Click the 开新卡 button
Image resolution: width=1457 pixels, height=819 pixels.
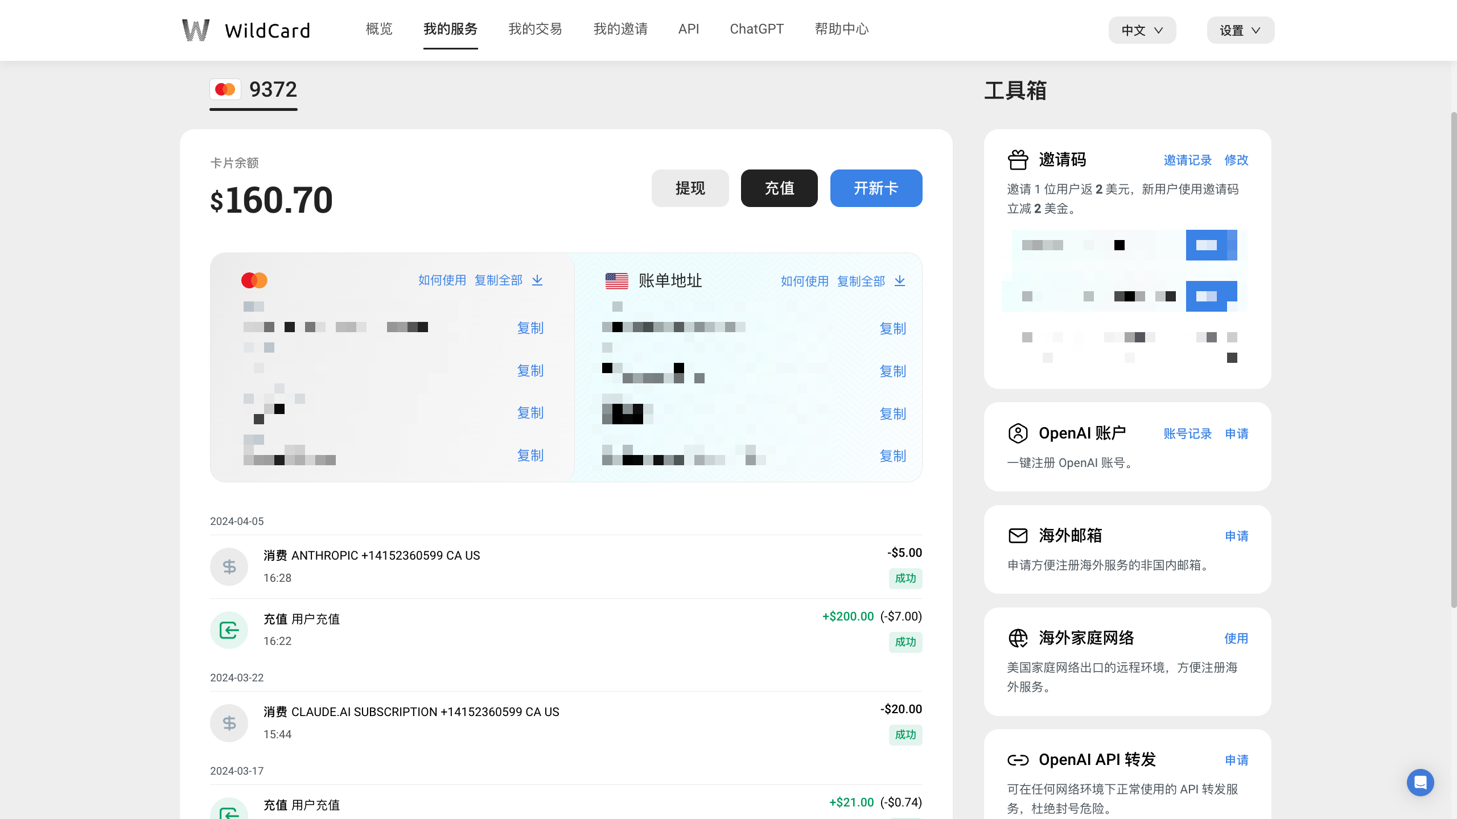pyautogui.click(x=875, y=188)
